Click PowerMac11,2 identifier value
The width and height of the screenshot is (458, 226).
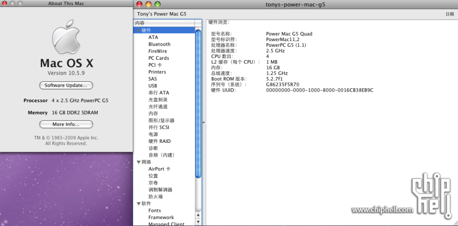[x=283, y=39]
